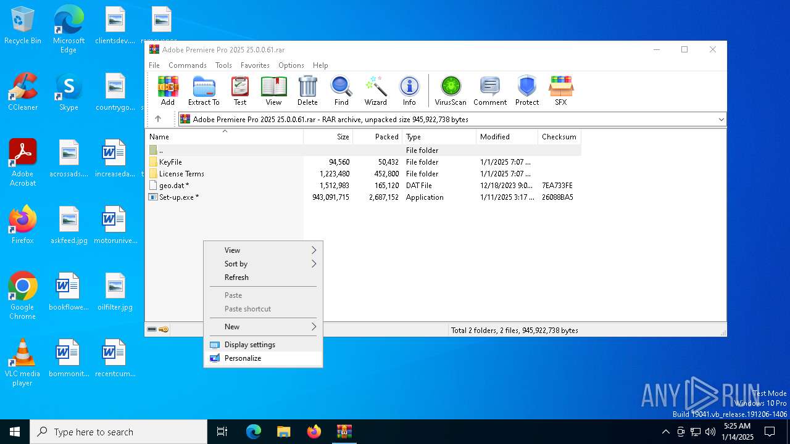Open File Explorer from the taskbar
Screen dimensions: 790x444
283,432
